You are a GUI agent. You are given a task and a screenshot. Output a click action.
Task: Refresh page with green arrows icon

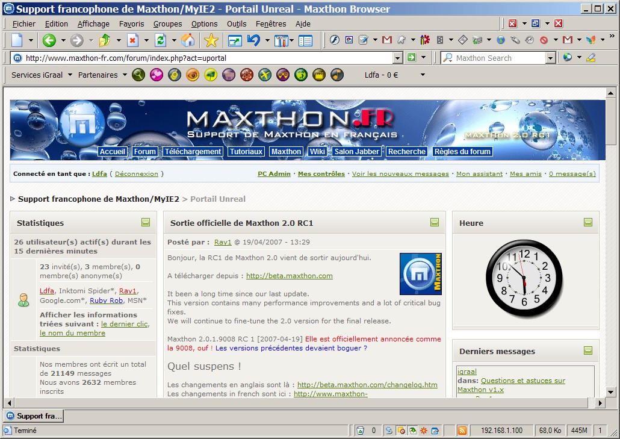pyautogui.click(x=160, y=40)
